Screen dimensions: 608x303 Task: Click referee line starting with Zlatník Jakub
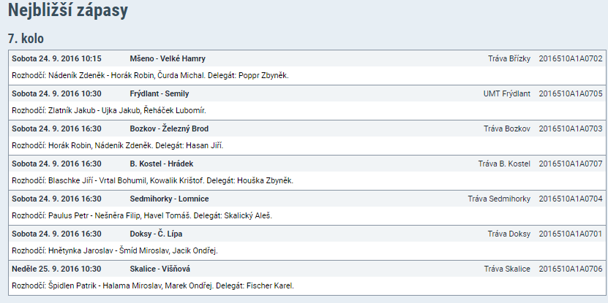(110, 110)
